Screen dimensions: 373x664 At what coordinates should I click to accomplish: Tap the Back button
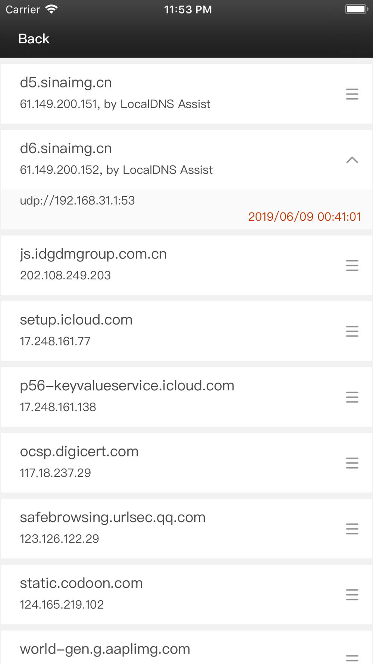tap(34, 39)
